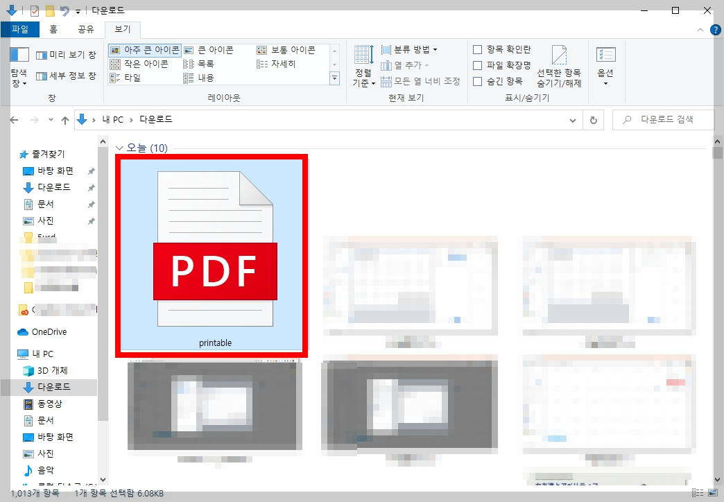Screen dimensions: 724x502
Task: Toggle the 세부 정보 창 pane
Action: coord(66,76)
